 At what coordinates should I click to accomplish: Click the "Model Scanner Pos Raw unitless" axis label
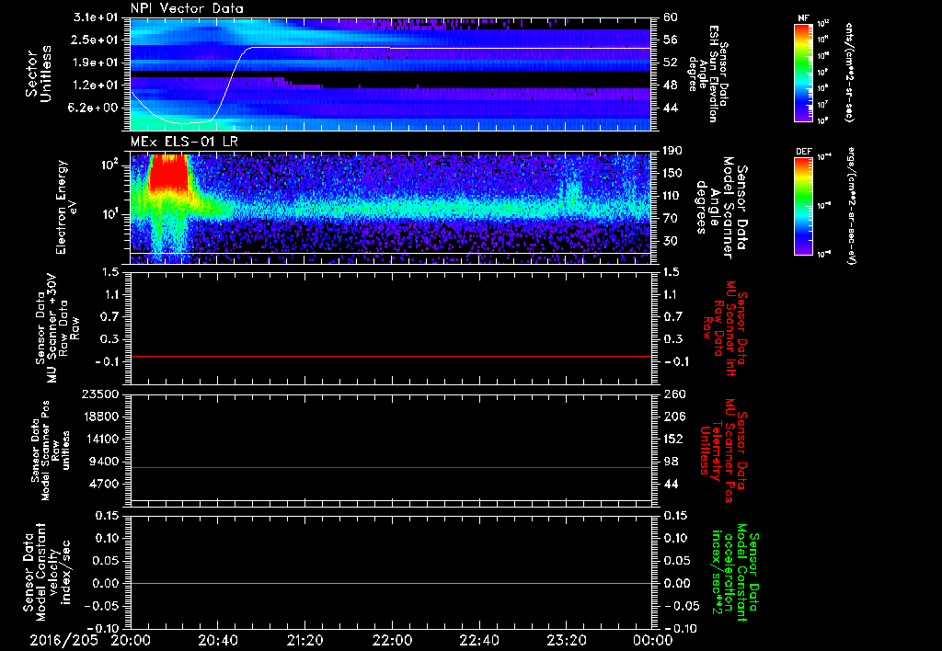click(x=52, y=451)
